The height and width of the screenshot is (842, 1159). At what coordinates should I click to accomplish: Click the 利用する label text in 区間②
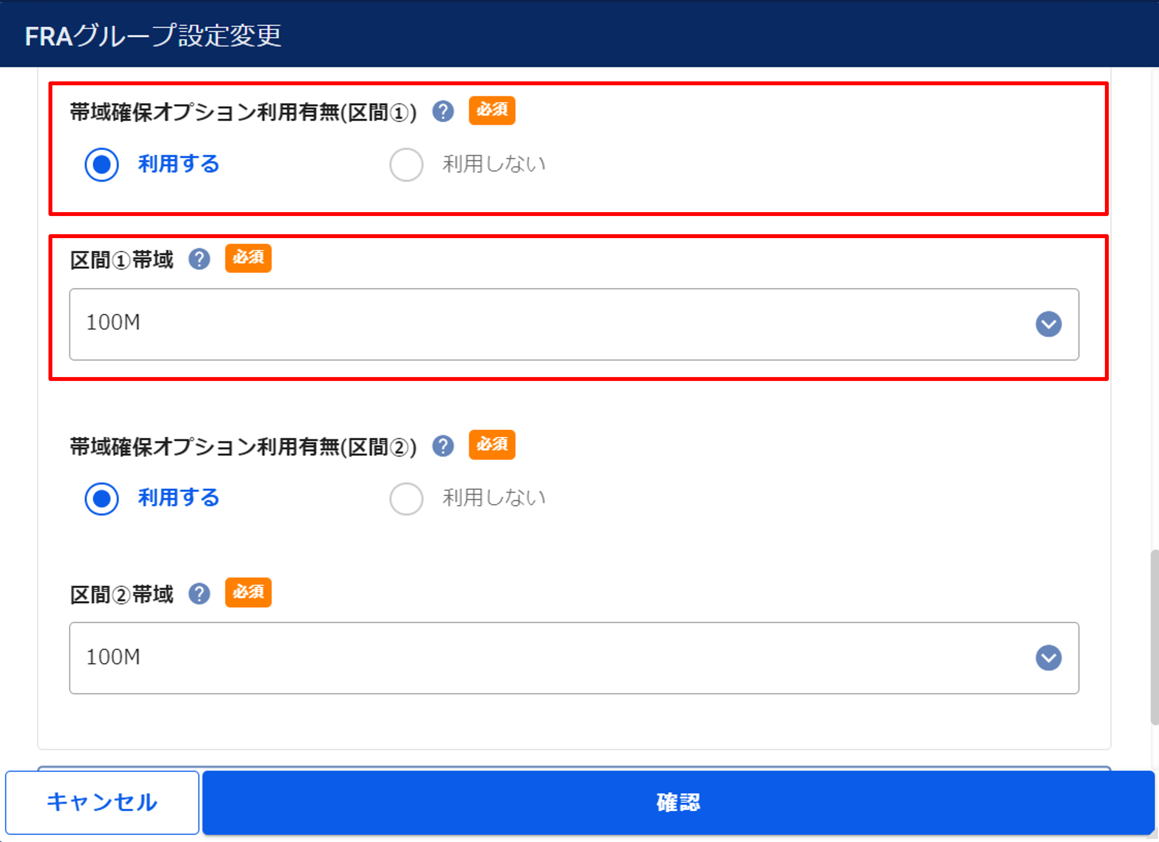(178, 497)
